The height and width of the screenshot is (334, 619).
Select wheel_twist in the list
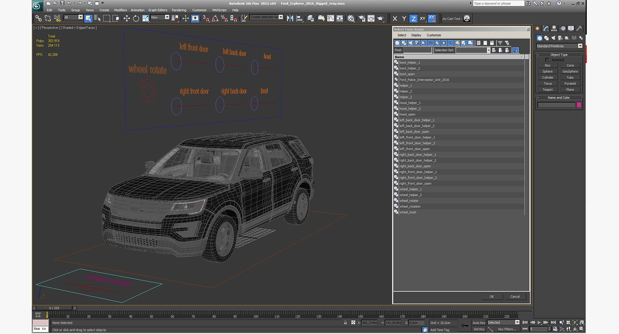[459, 212]
